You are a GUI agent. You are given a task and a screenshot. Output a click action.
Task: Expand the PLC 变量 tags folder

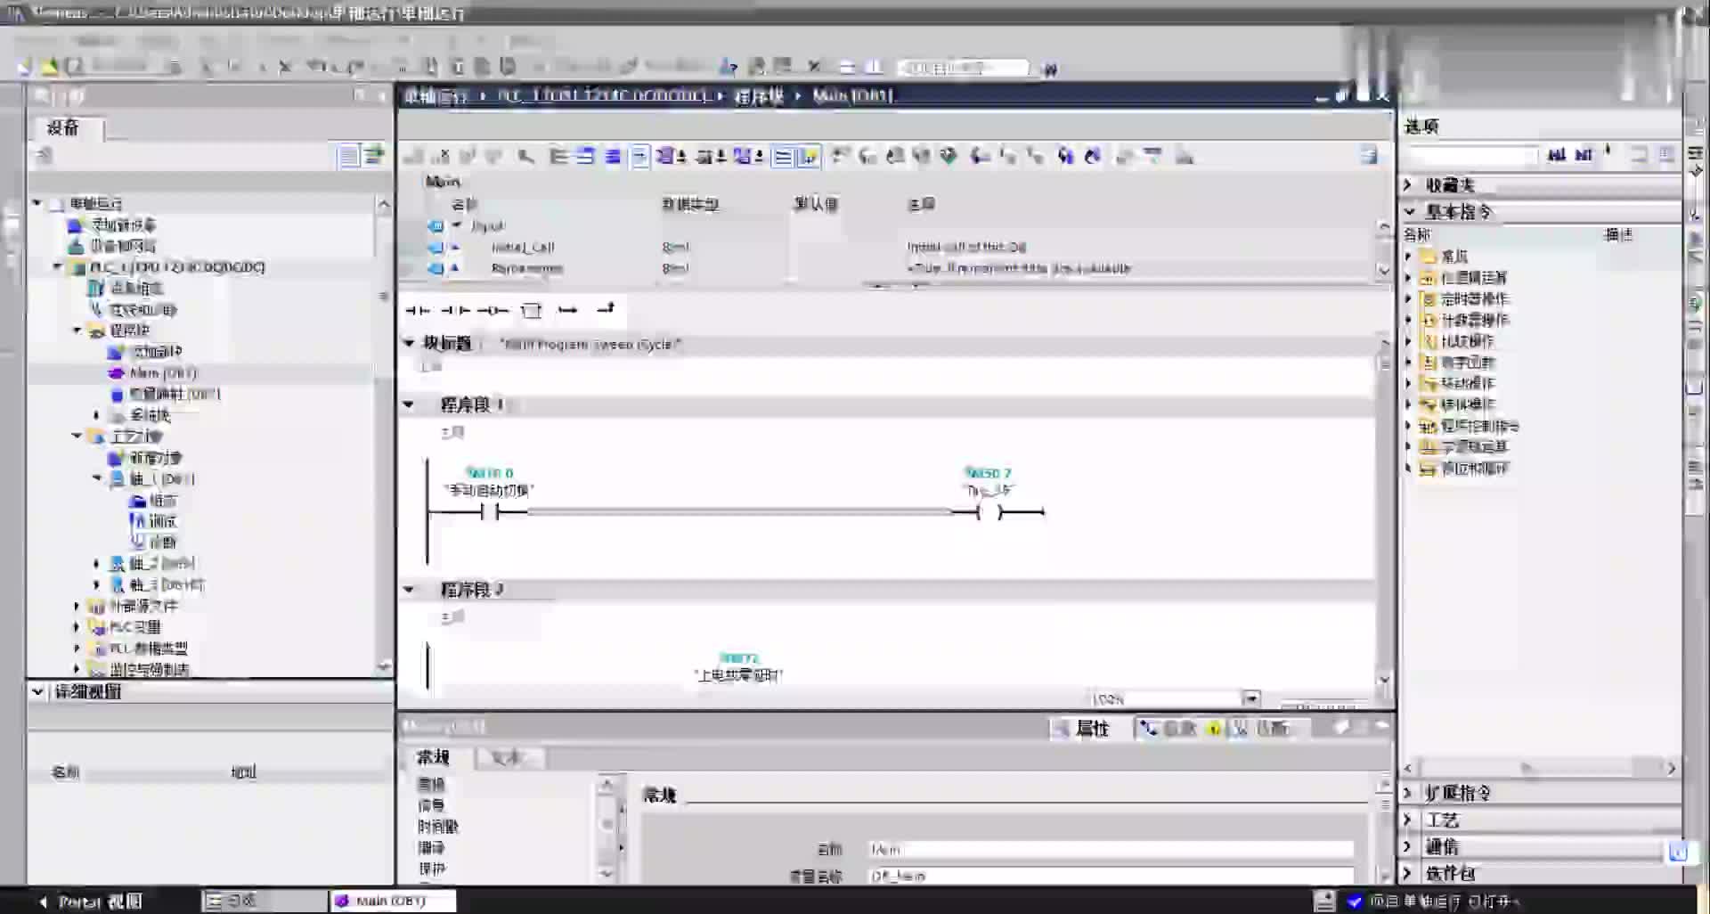point(77,627)
